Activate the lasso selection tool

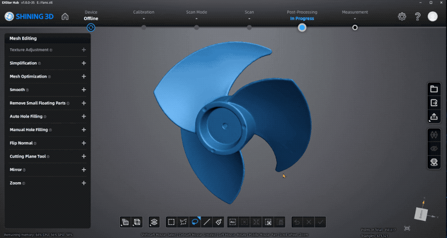(x=195, y=221)
